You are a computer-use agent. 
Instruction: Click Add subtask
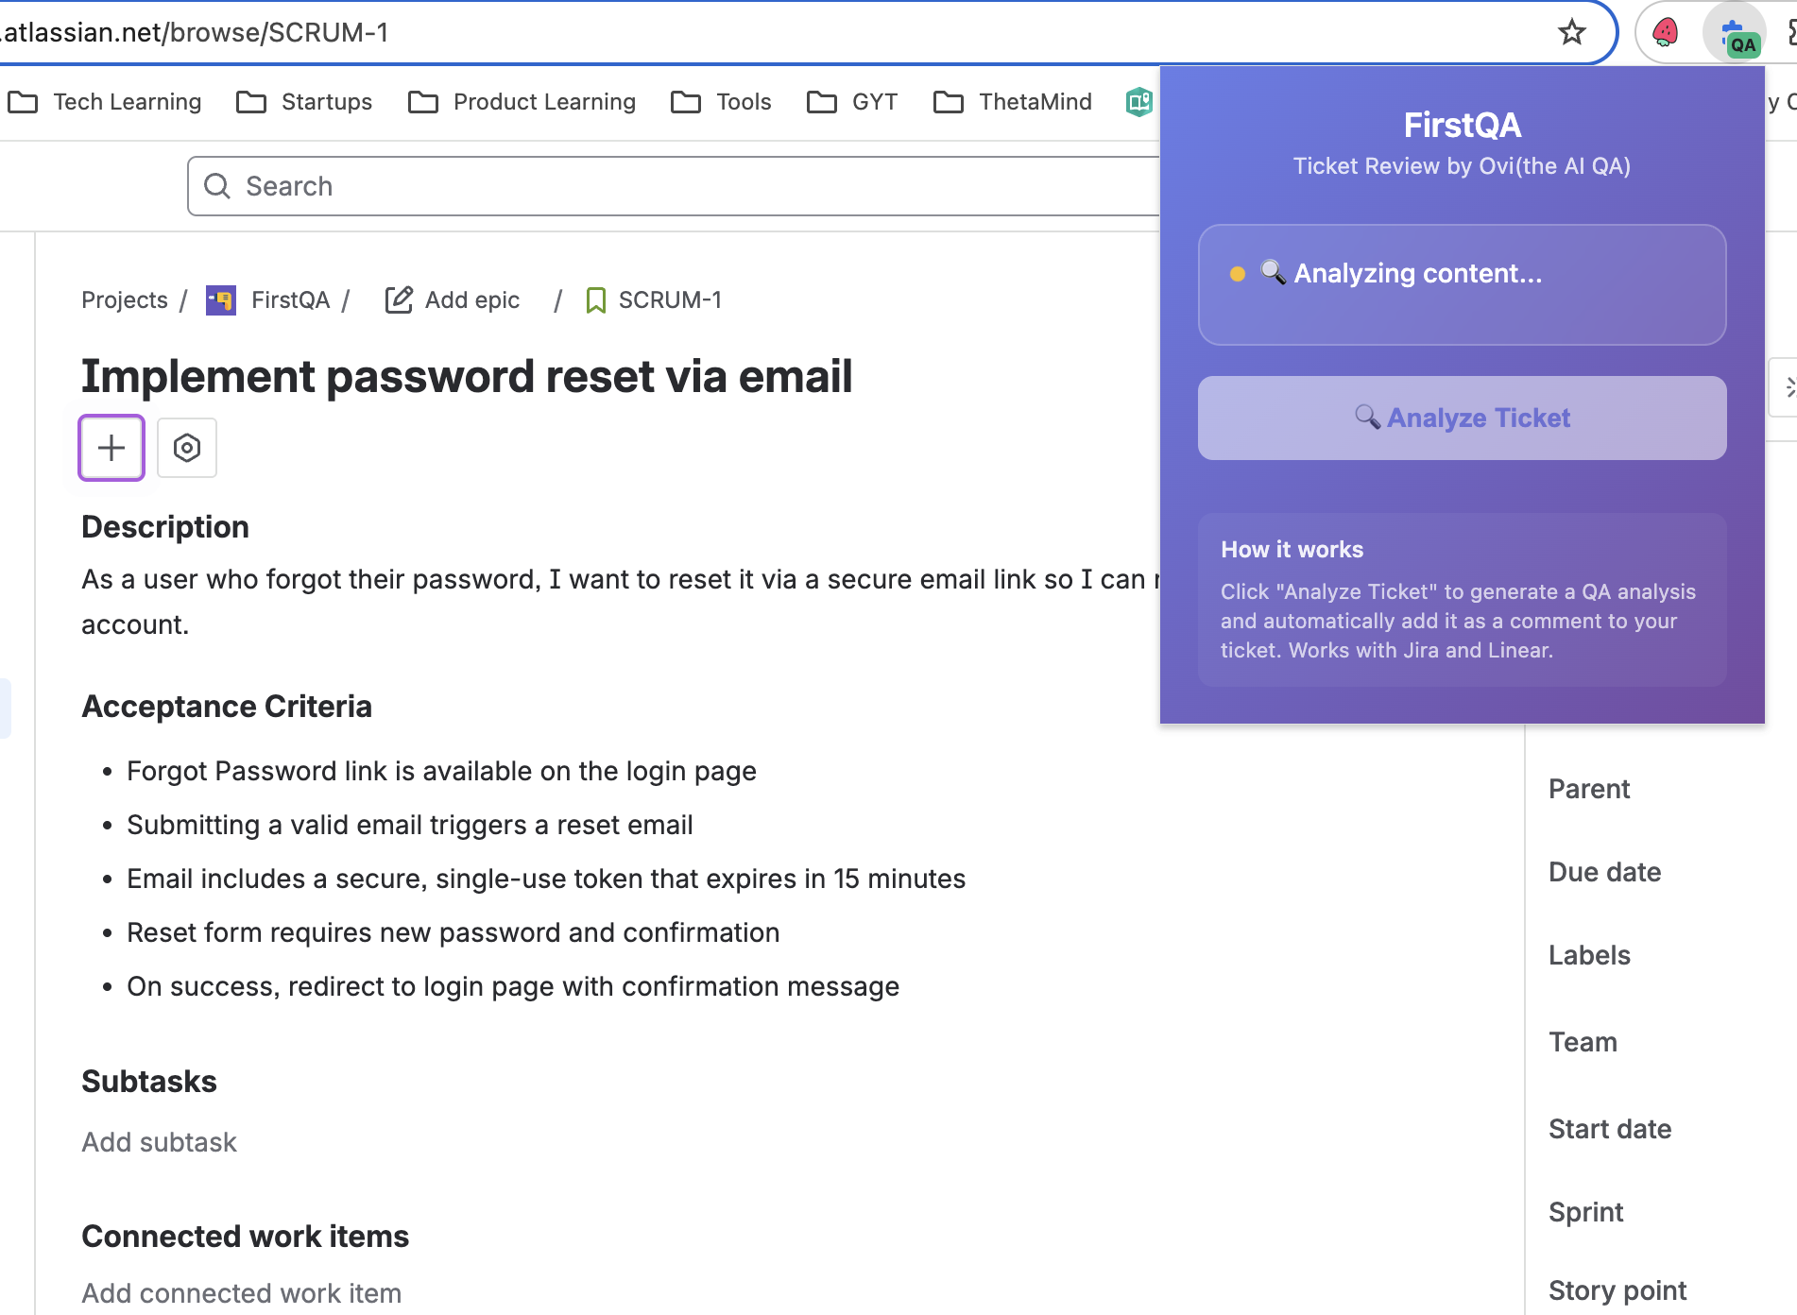(x=159, y=1142)
